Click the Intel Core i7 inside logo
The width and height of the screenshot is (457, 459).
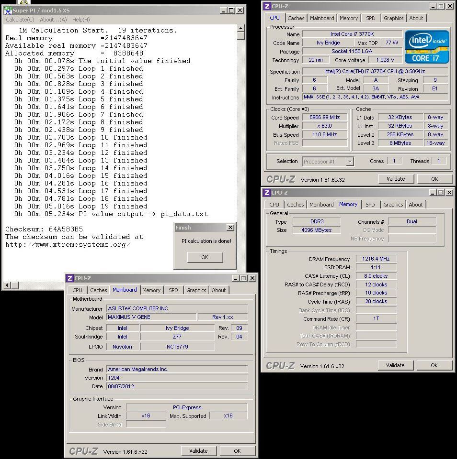click(x=427, y=47)
